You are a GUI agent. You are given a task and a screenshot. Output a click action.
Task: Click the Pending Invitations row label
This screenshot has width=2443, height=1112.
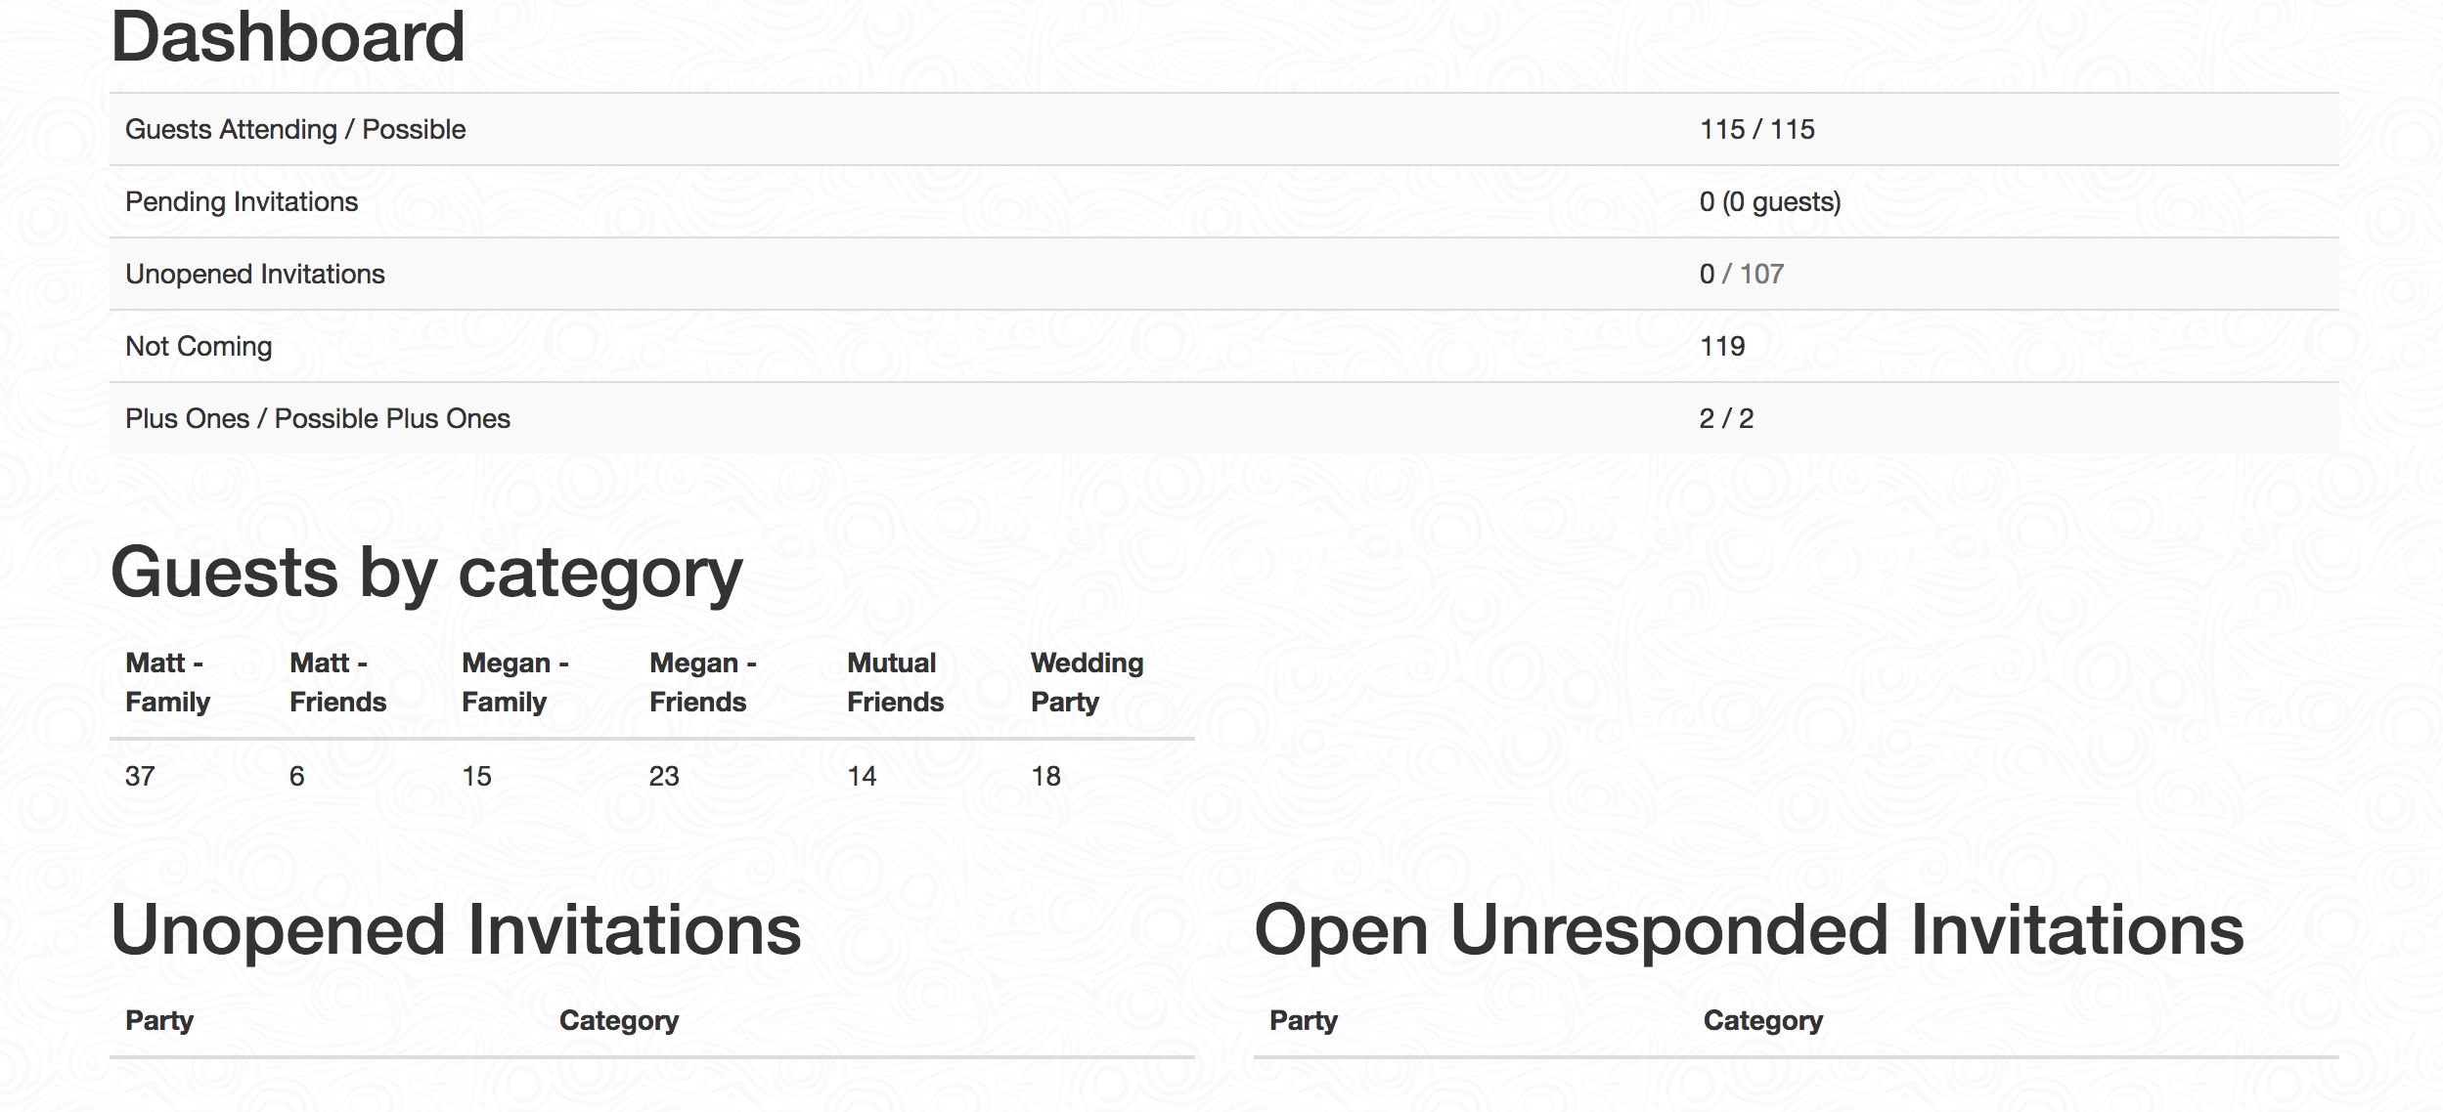point(242,201)
